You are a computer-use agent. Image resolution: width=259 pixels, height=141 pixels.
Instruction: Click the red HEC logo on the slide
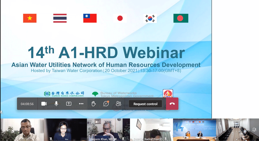click(x=168, y=93)
